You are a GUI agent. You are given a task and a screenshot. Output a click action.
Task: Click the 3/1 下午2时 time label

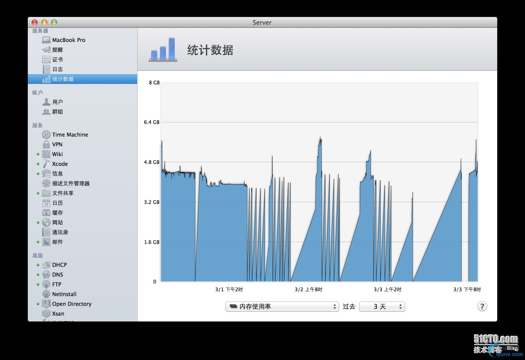[229, 289]
